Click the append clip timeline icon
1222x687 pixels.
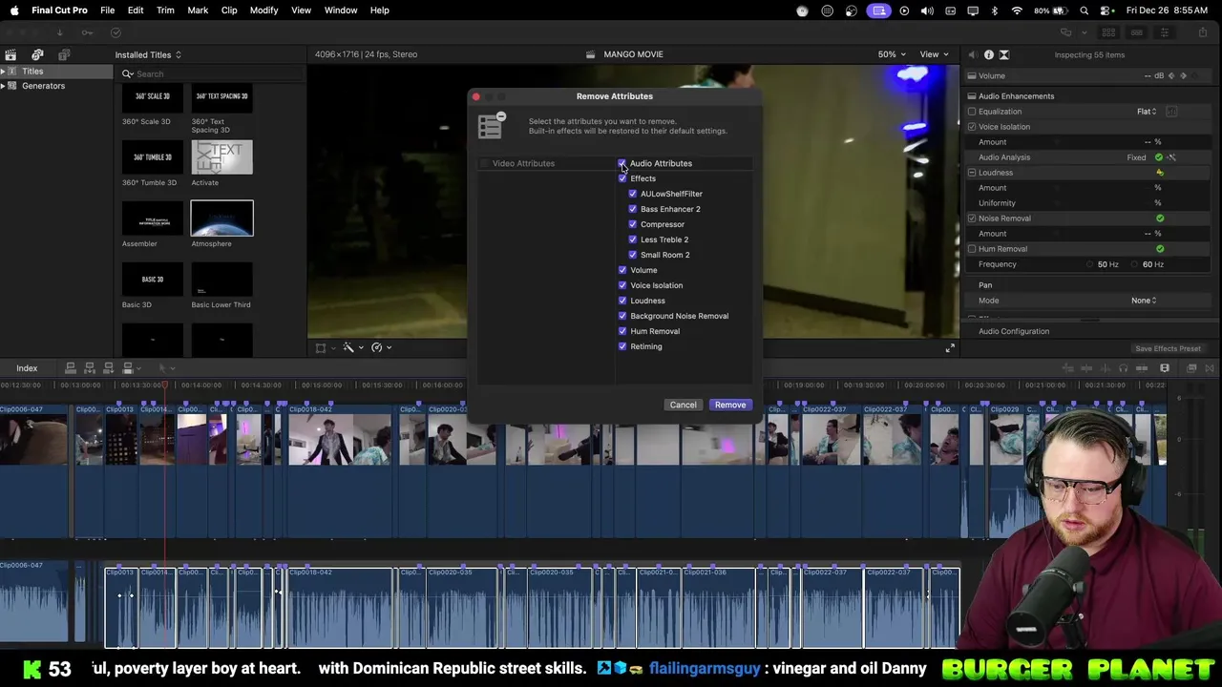[x=109, y=368]
